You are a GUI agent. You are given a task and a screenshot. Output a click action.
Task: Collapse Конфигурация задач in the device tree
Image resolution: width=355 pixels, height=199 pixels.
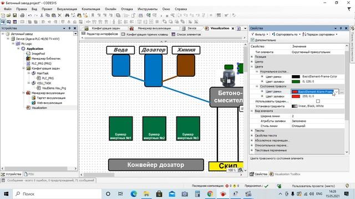coord(23,68)
